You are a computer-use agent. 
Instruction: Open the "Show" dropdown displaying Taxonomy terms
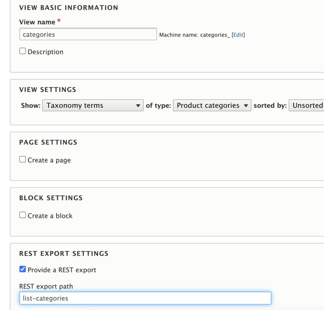tap(93, 105)
